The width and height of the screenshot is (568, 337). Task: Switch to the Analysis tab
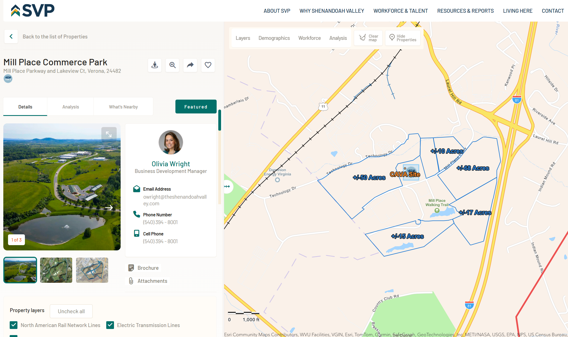tap(71, 107)
